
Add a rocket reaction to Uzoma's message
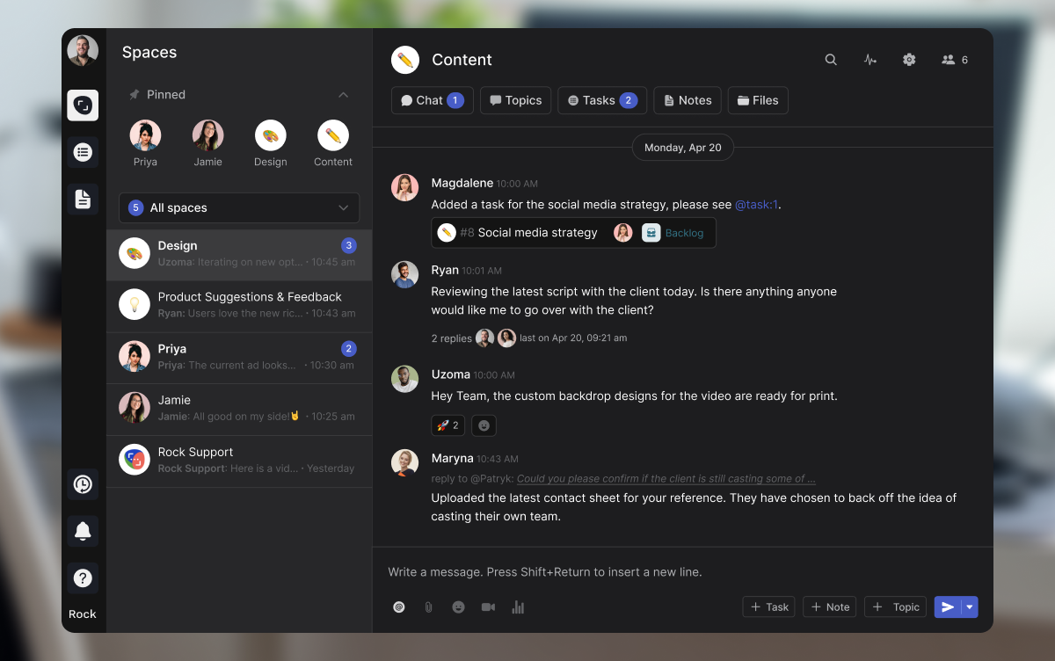447,425
